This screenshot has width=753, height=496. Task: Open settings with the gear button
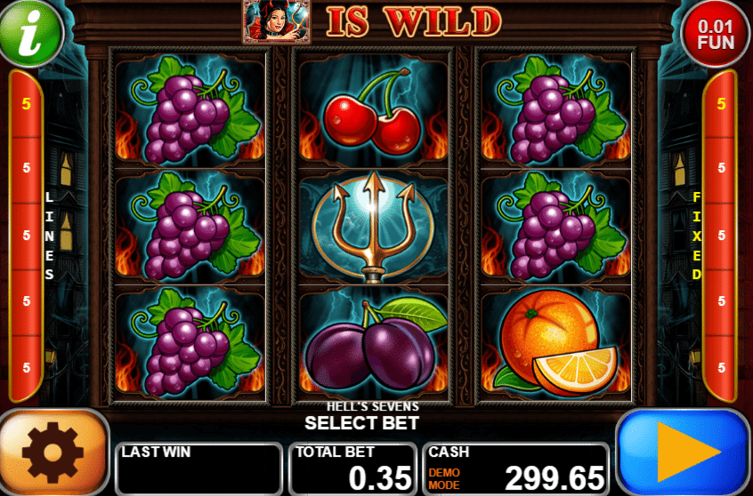click(x=53, y=452)
